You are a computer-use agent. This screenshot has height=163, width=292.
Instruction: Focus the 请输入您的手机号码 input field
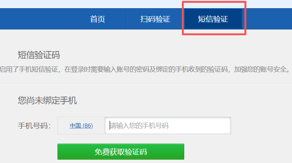(168, 126)
